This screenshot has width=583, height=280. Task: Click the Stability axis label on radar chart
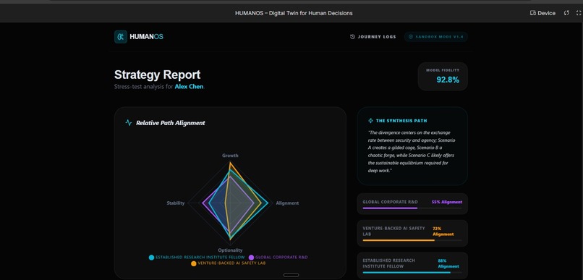point(176,203)
